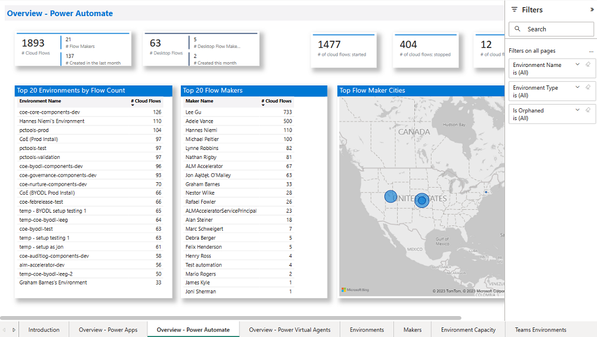Image resolution: width=597 pixels, height=337 pixels.
Task: Open the Overview - Power Apps tab
Action: click(108, 330)
